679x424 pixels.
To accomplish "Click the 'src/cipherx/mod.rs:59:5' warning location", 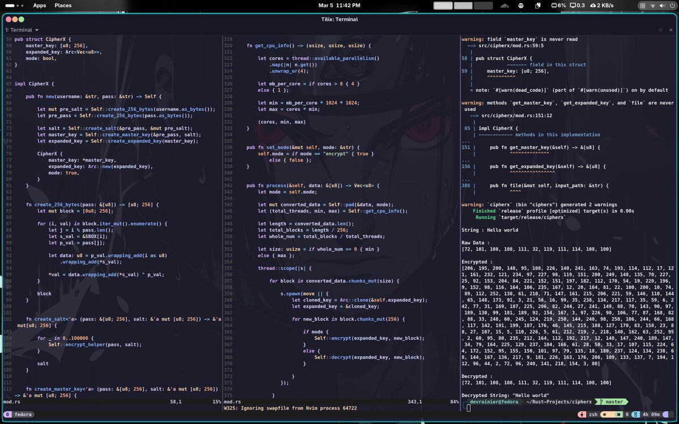I will pos(510,45).
